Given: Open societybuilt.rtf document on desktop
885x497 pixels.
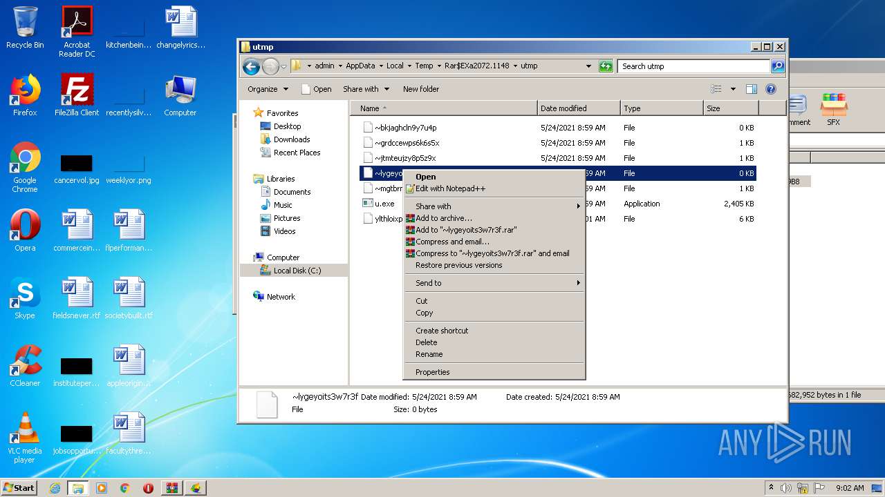Looking at the screenshot, I should (129, 298).
